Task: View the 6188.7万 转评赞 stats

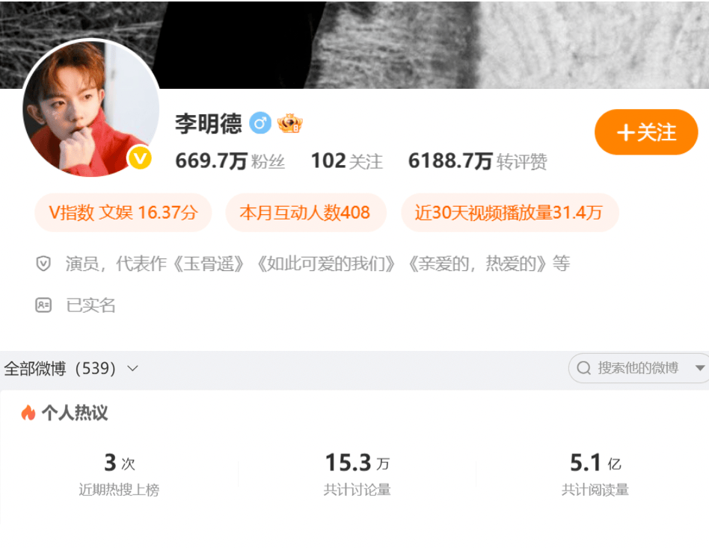Action: tap(477, 161)
